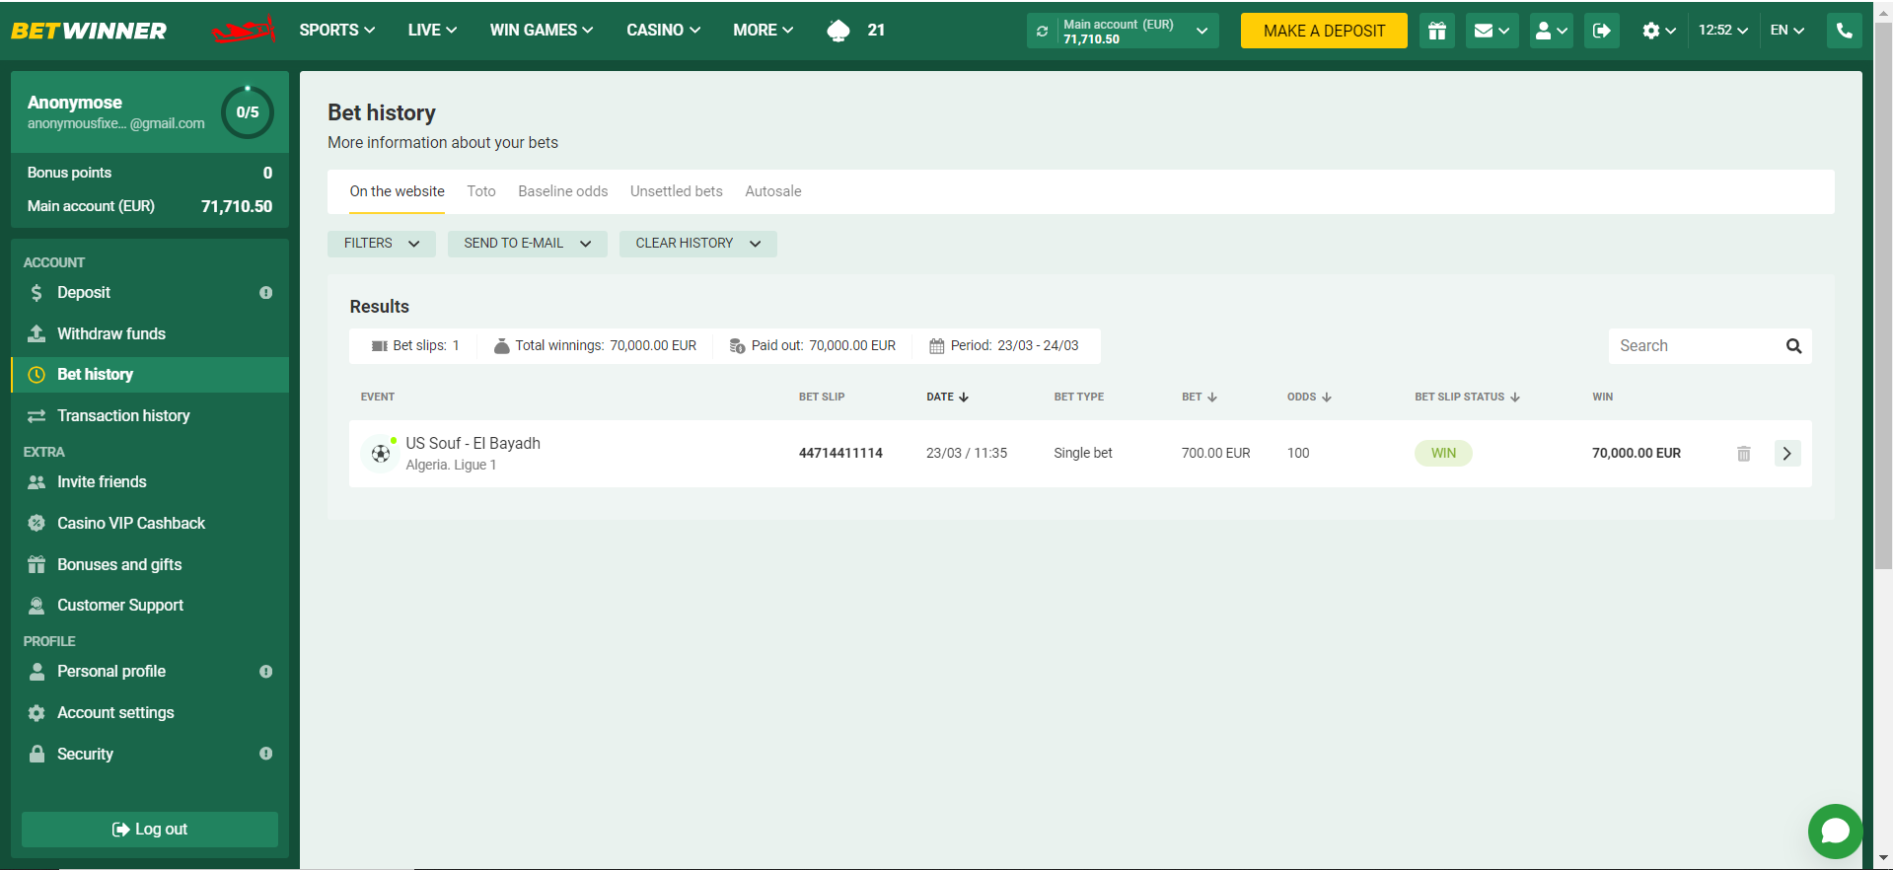Open Invite friends page
Image resolution: width=1893 pixels, height=870 pixels.
point(150,482)
